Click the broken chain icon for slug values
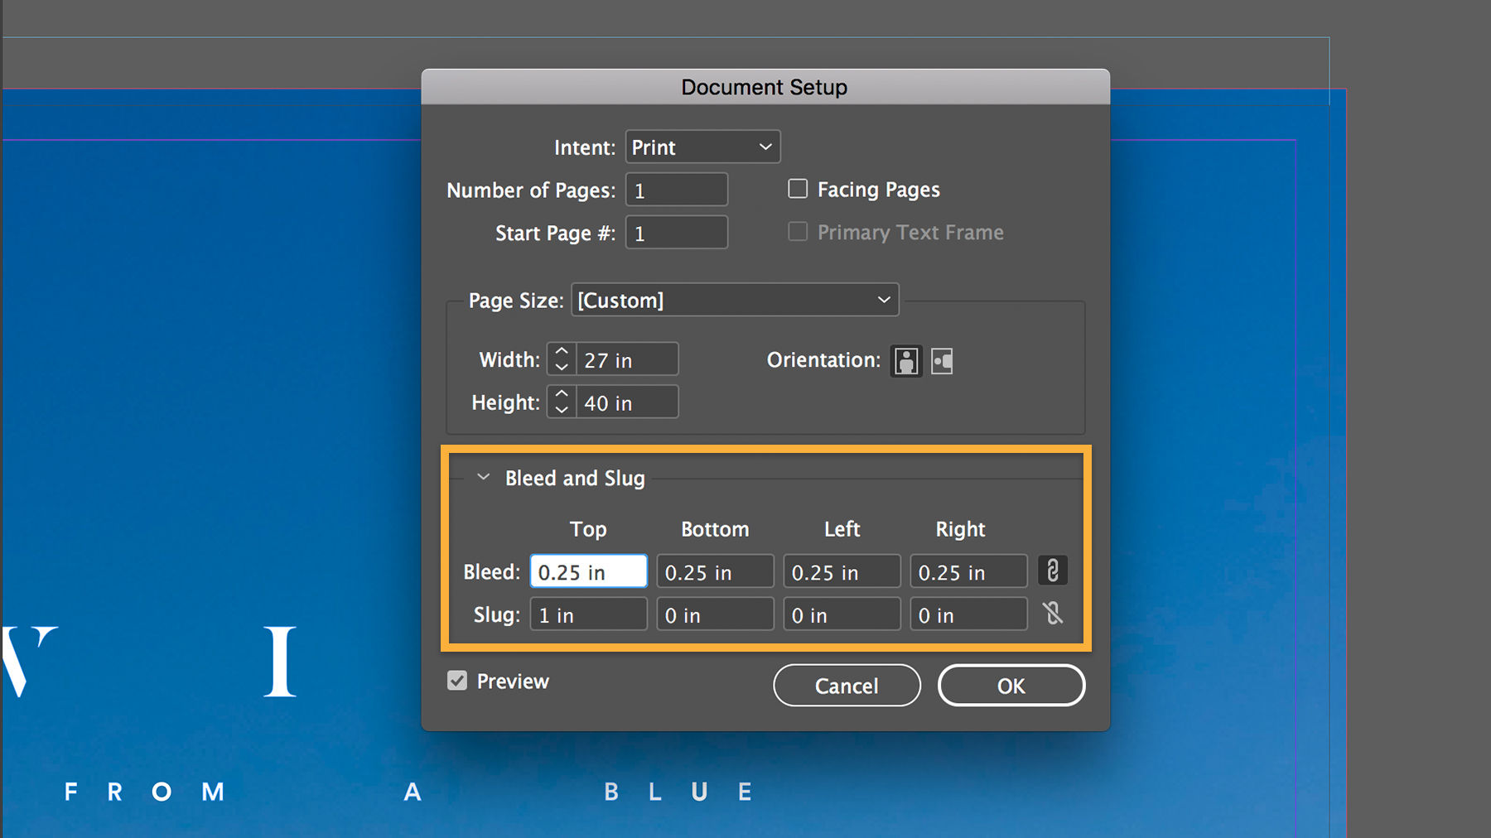The image size is (1491, 838). (1052, 614)
